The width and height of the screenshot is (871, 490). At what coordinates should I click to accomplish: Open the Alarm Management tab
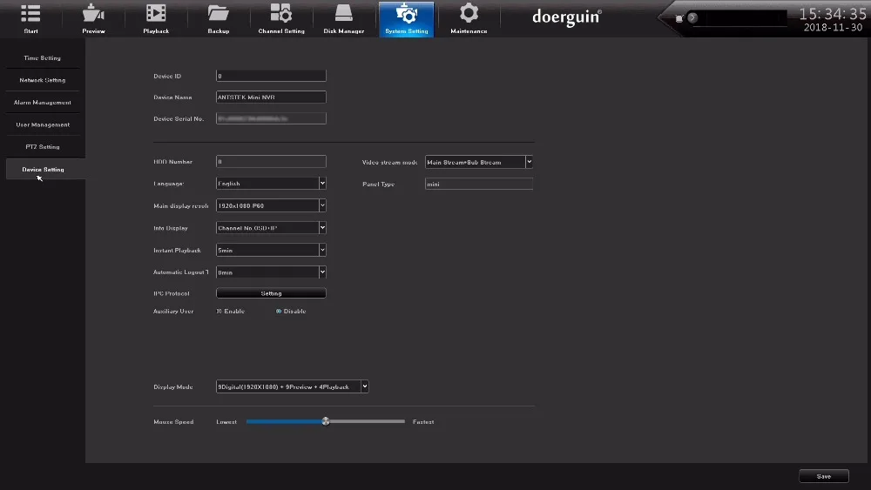point(42,102)
